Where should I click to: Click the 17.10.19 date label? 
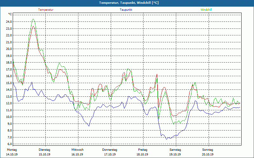(x=110, y=155)
